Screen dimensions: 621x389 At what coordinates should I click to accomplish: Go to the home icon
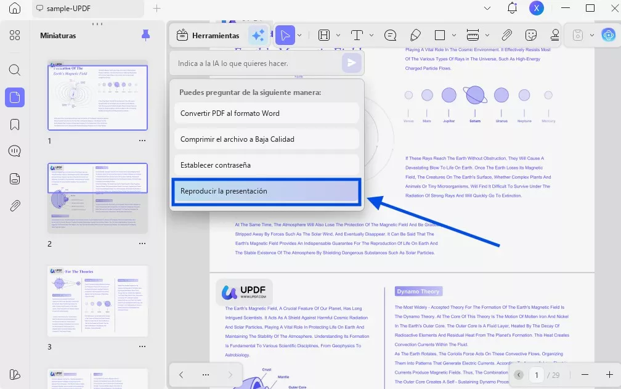(x=15, y=8)
